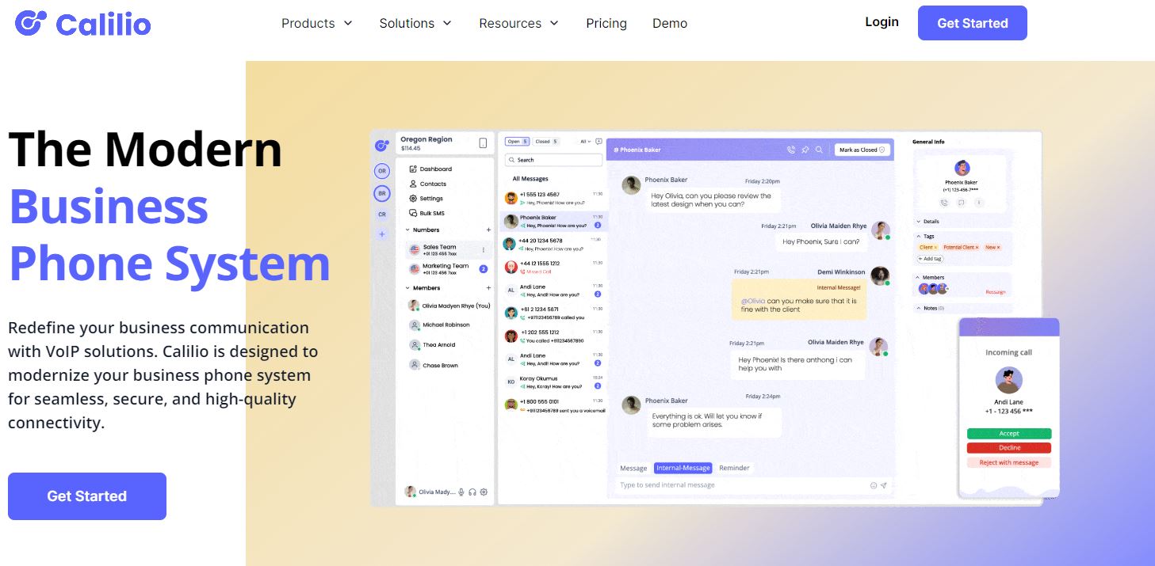Switch to the Closed conversations tab
The height and width of the screenshot is (566, 1155).
click(546, 142)
